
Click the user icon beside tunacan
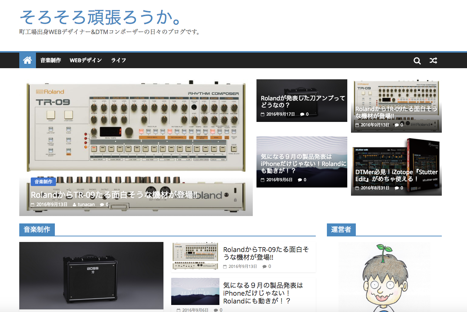point(74,205)
